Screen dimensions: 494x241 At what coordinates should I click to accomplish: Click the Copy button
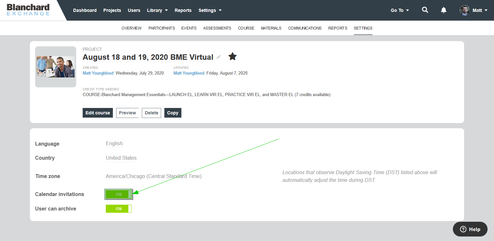(x=173, y=113)
